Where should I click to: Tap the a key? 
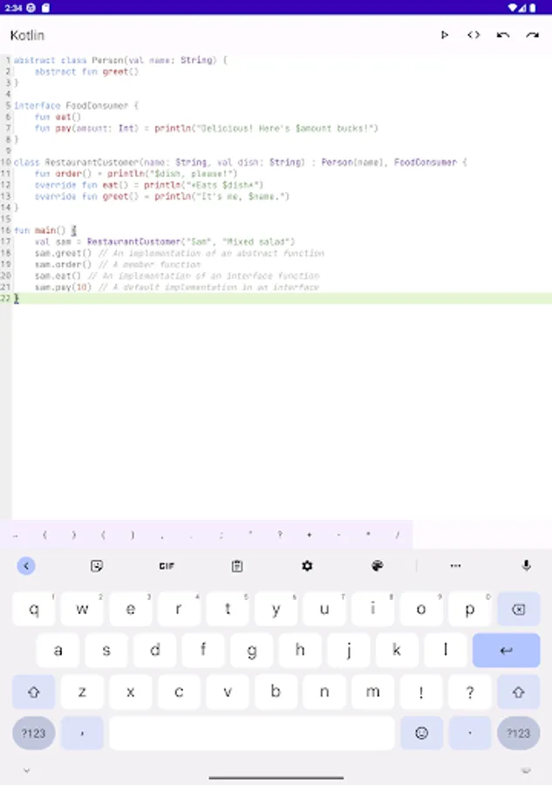pos(58,651)
